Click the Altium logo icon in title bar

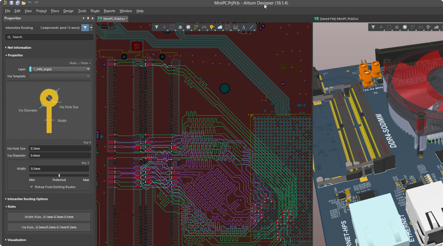tap(5, 3)
